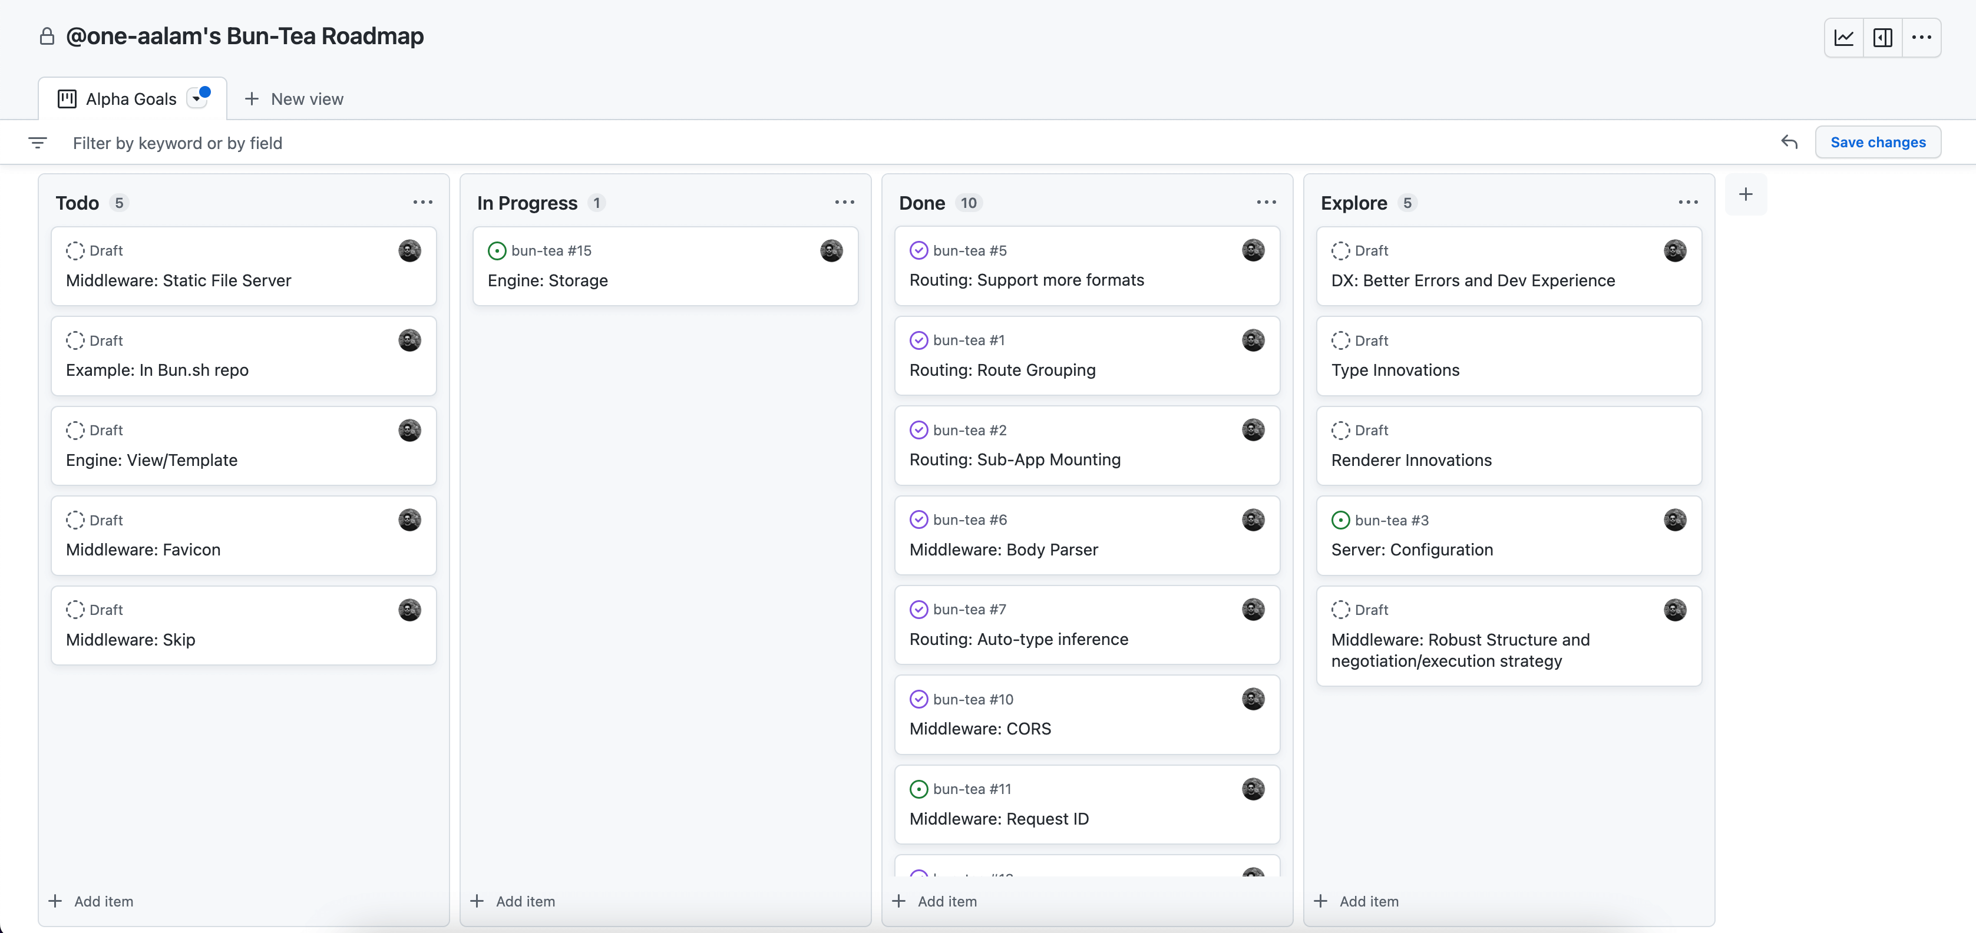The height and width of the screenshot is (933, 1976).
Task: Click the discard changes undo arrow
Action: point(1789,142)
